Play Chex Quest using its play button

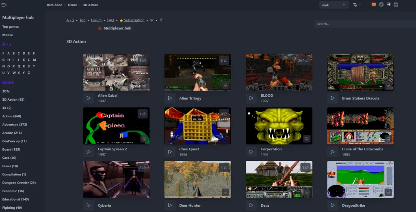[x=170, y=152]
